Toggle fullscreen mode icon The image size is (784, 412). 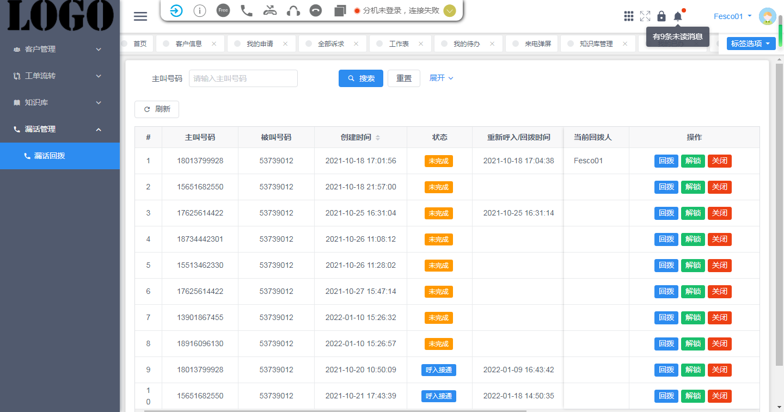(x=645, y=16)
